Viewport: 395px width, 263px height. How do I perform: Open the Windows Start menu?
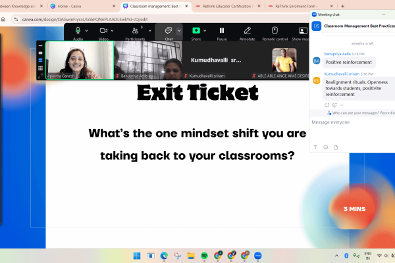click(138, 255)
